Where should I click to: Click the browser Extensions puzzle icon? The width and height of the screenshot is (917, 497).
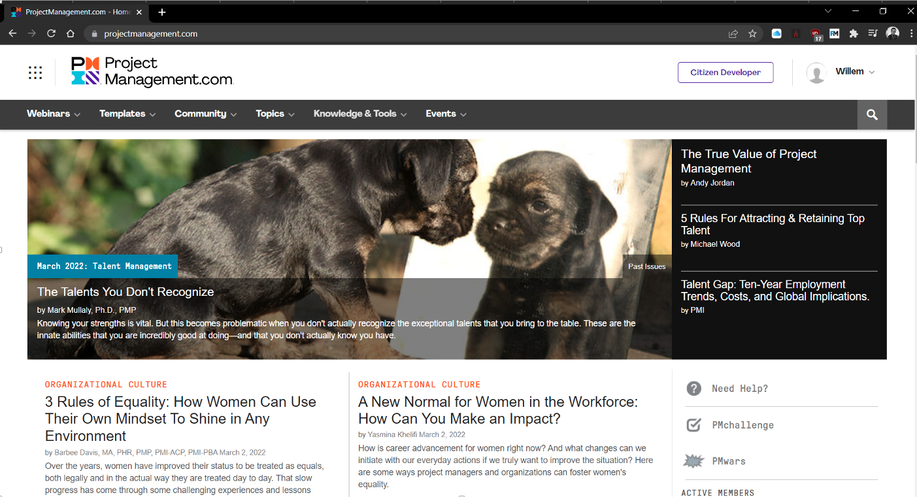[854, 33]
